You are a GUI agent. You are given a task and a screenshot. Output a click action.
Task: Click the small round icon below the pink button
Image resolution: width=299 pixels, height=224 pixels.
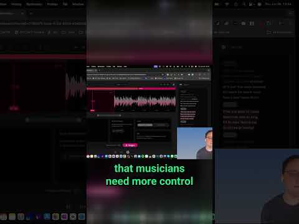pos(128,152)
